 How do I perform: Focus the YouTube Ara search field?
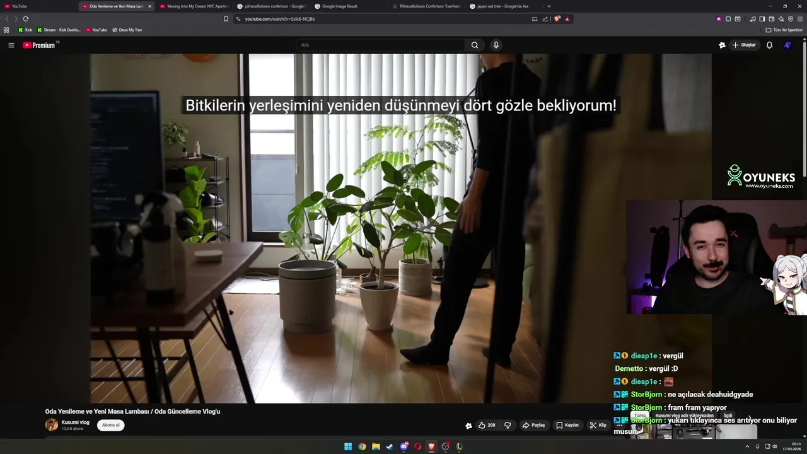point(381,45)
